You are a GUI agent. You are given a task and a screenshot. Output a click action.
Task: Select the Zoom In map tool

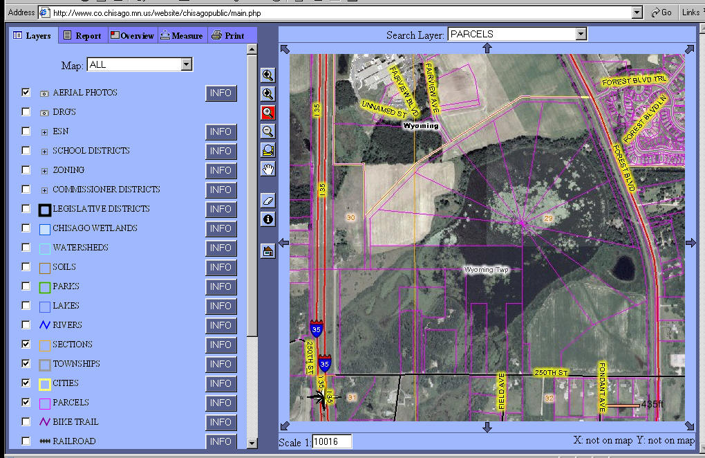[x=267, y=112]
